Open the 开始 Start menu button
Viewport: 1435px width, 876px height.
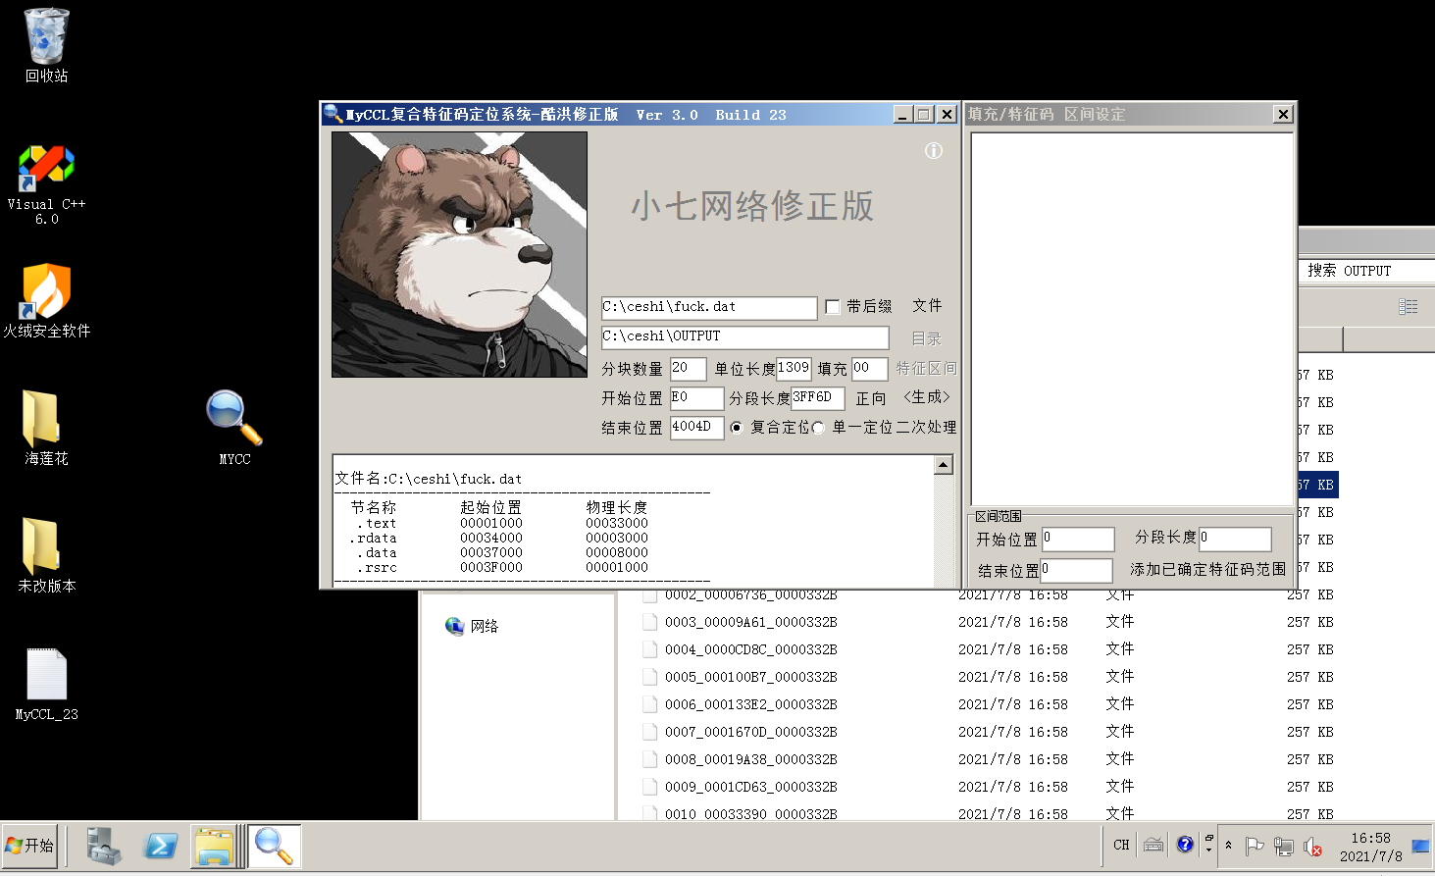[30, 846]
